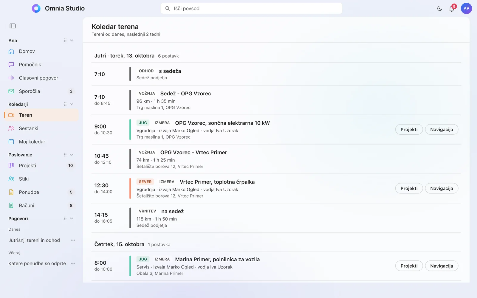Click the search magnifier icon
The image size is (477, 298).
point(168,9)
